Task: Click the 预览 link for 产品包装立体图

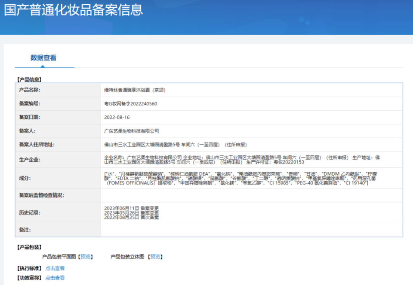Action: pos(155,257)
